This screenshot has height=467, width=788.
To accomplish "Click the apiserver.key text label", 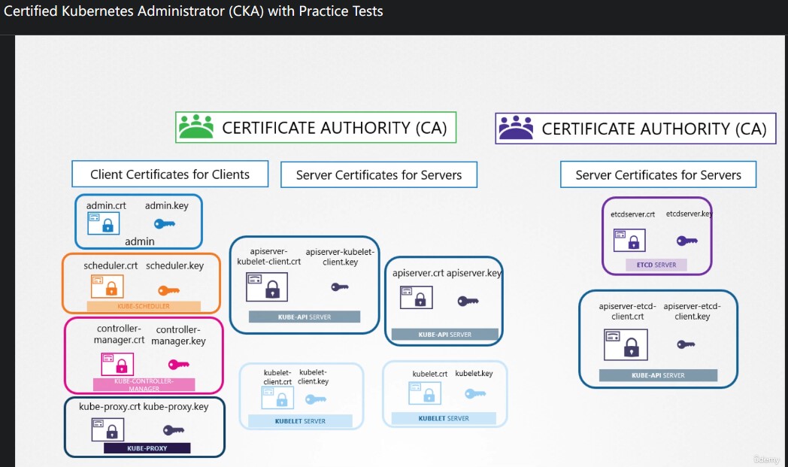I will 474,273.
